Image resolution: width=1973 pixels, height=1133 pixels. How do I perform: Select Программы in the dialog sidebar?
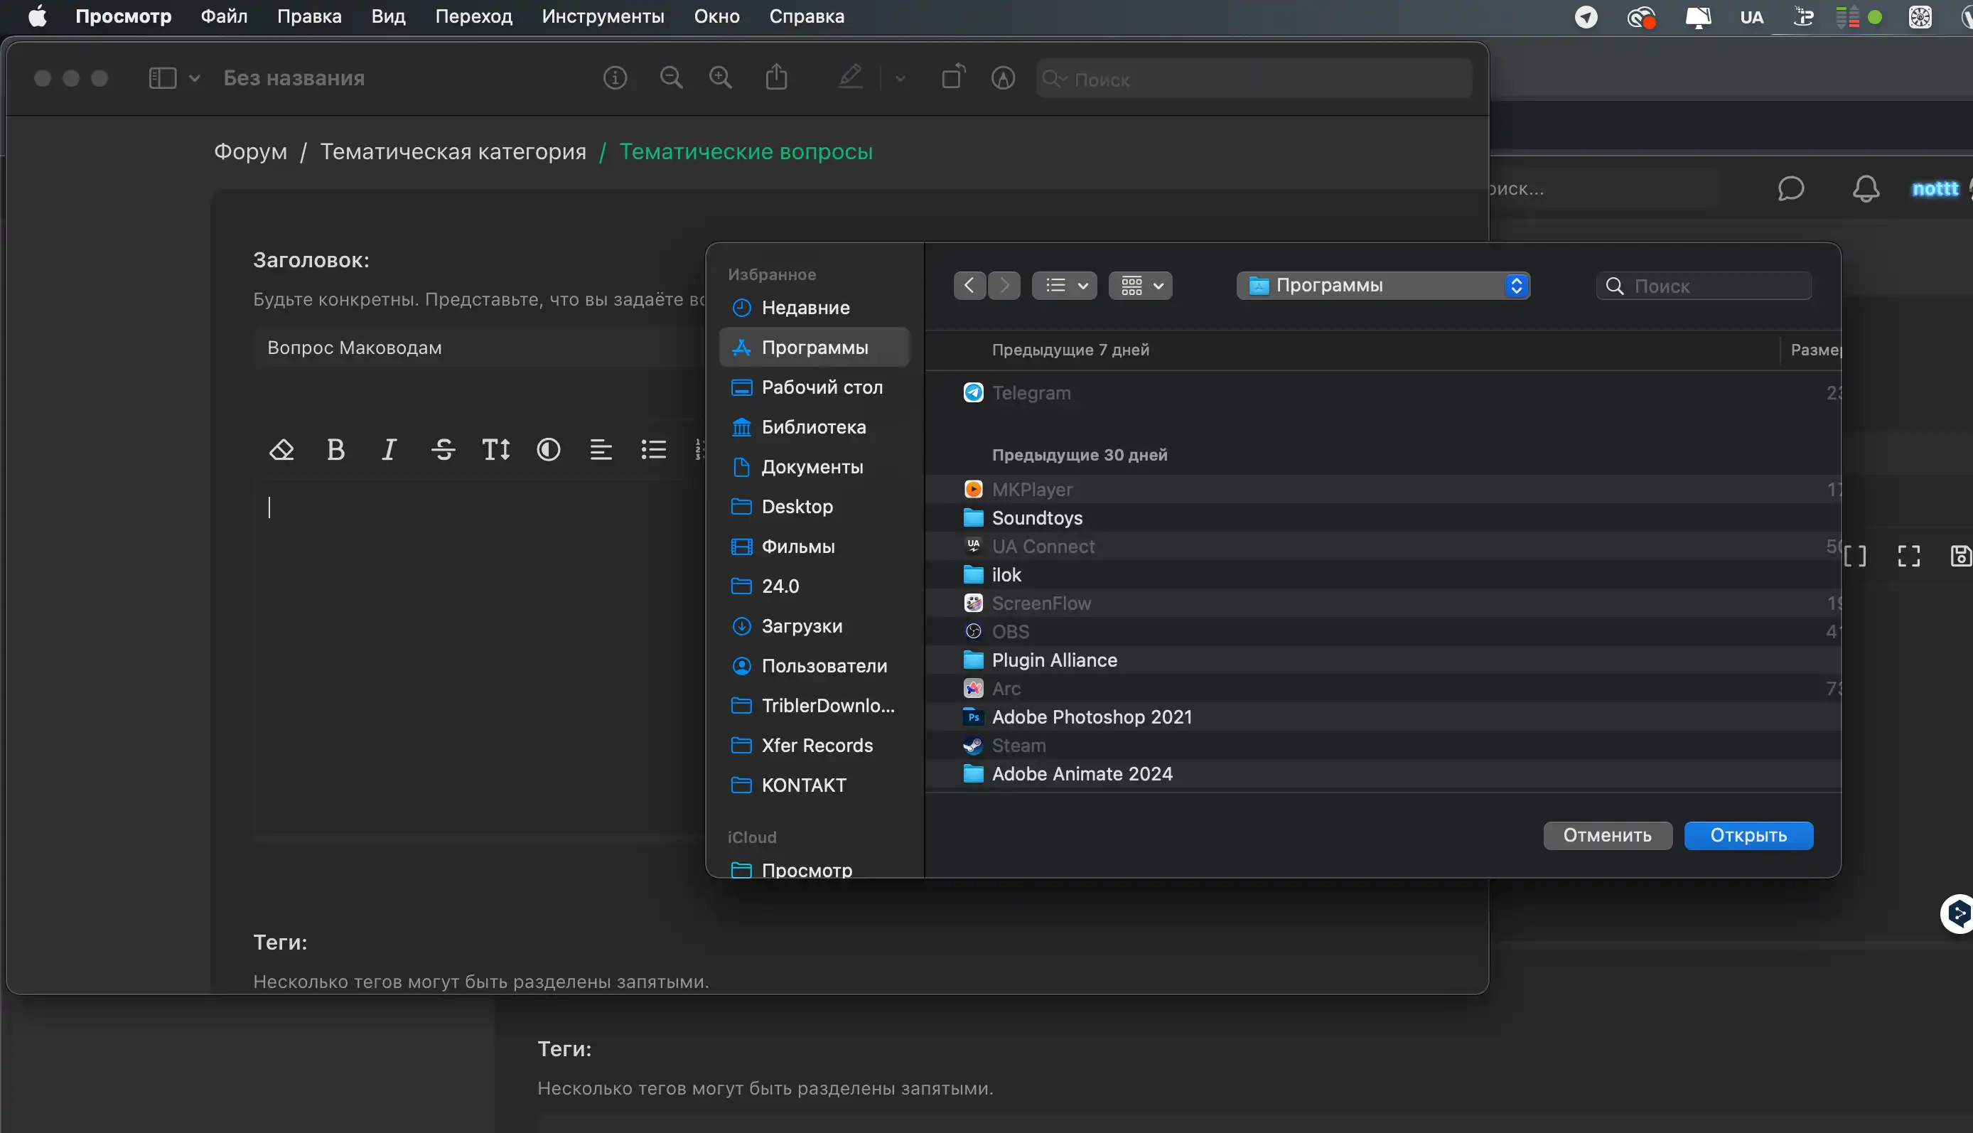pyautogui.click(x=815, y=348)
